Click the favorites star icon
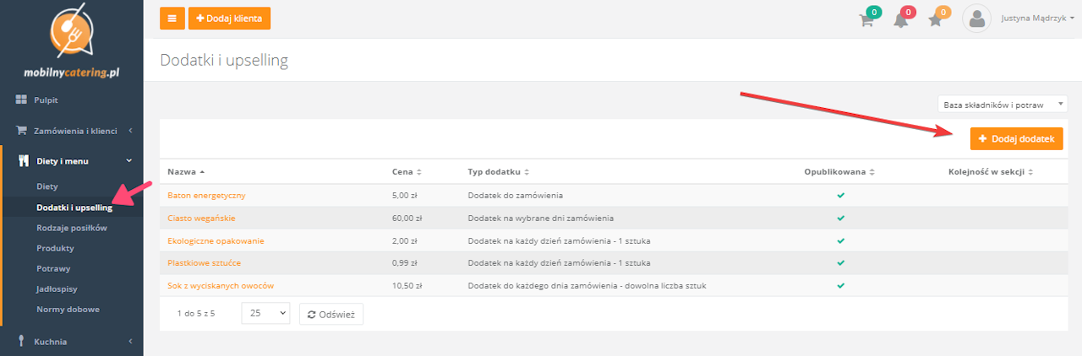Viewport: 1082px width, 356px height. pos(936,19)
